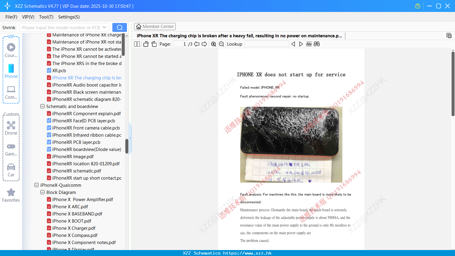The height and width of the screenshot is (256, 455).
Task: Collapse the Schematic and boardview folder
Action: (42, 107)
